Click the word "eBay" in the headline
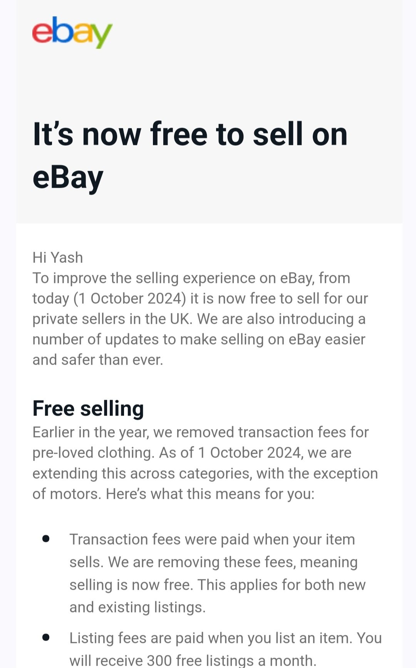 68,178
